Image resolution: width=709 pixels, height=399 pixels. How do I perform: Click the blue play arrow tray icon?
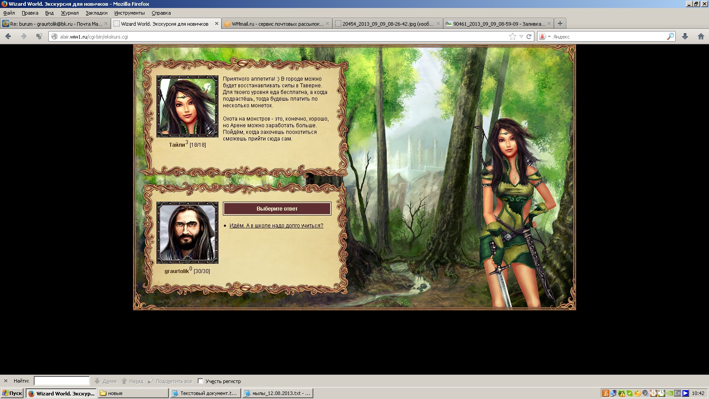click(686, 393)
